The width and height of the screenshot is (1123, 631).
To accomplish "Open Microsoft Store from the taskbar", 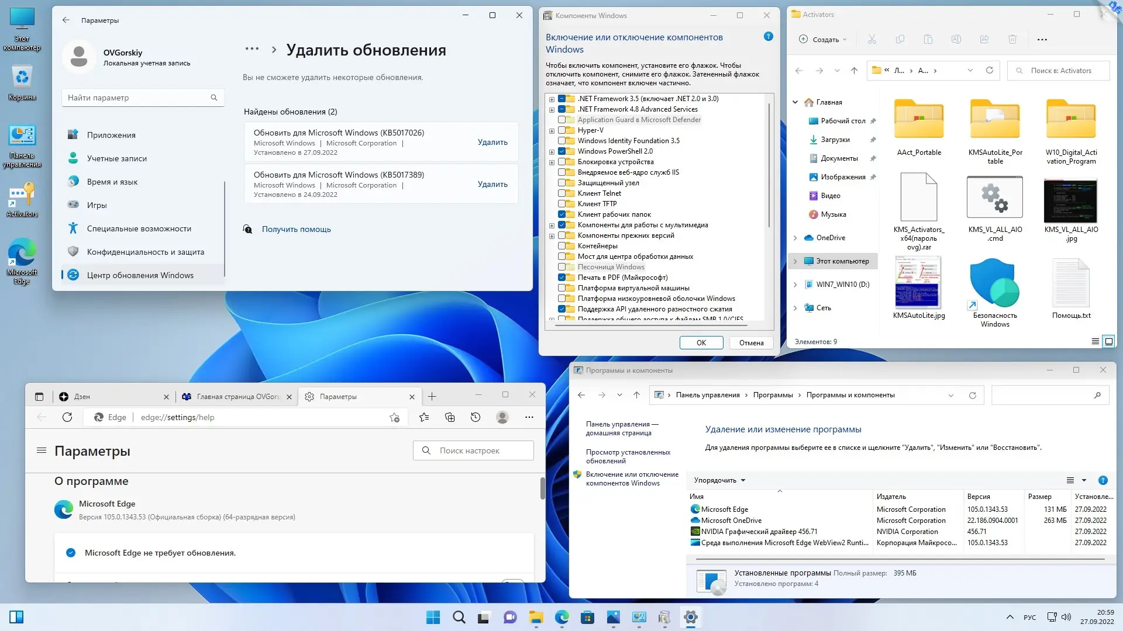I will pyautogui.click(x=587, y=617).
